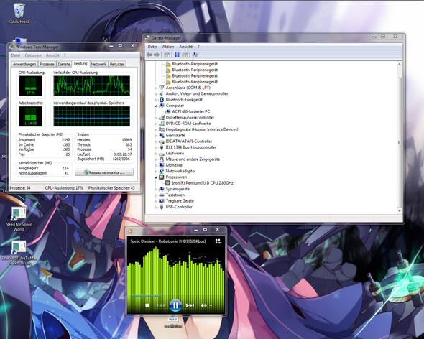Switch to Dienste tab
This screenshot has height=339, width=424.
(64, 64)
